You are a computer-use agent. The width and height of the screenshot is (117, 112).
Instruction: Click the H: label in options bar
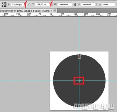click(79, 4)
